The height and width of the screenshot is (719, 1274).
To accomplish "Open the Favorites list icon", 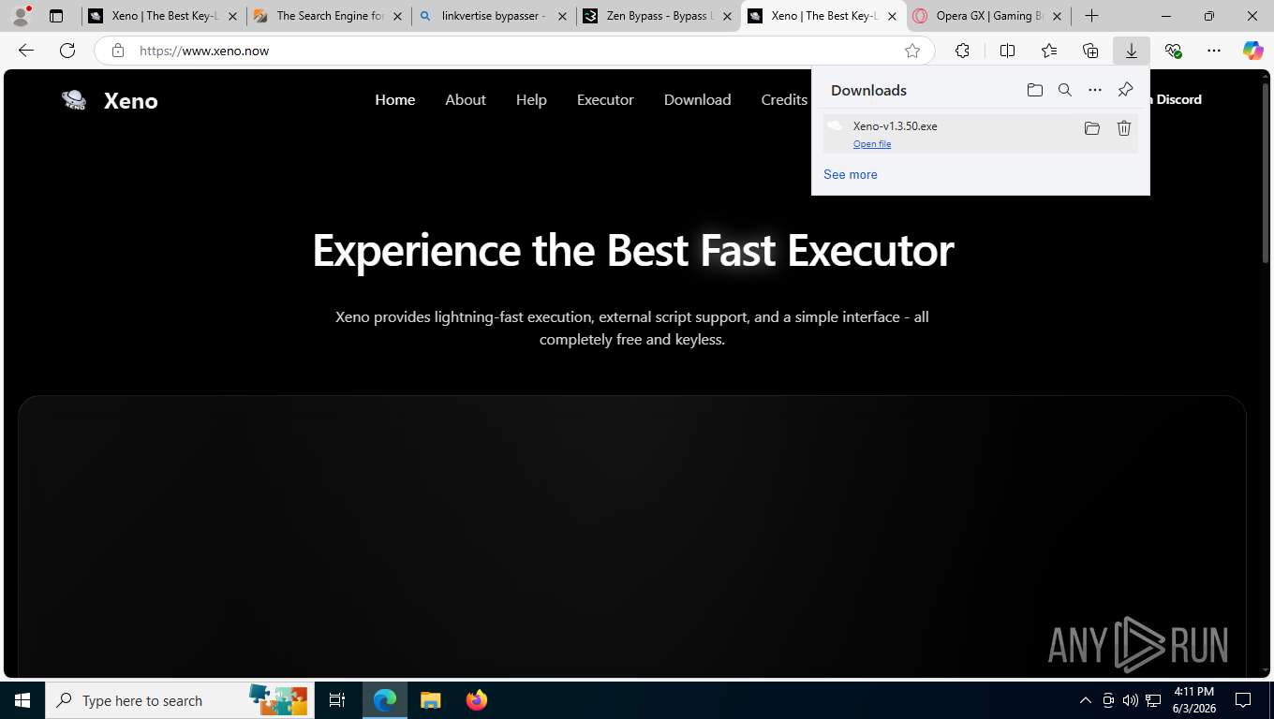I will pyautogui.click(x=1048, y=51).
